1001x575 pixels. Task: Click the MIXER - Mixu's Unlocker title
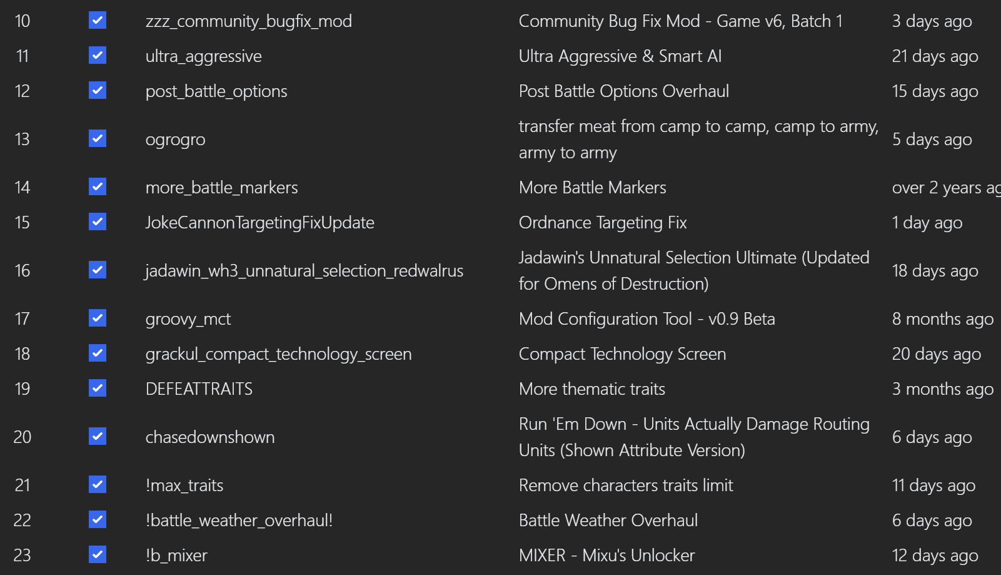606,556
